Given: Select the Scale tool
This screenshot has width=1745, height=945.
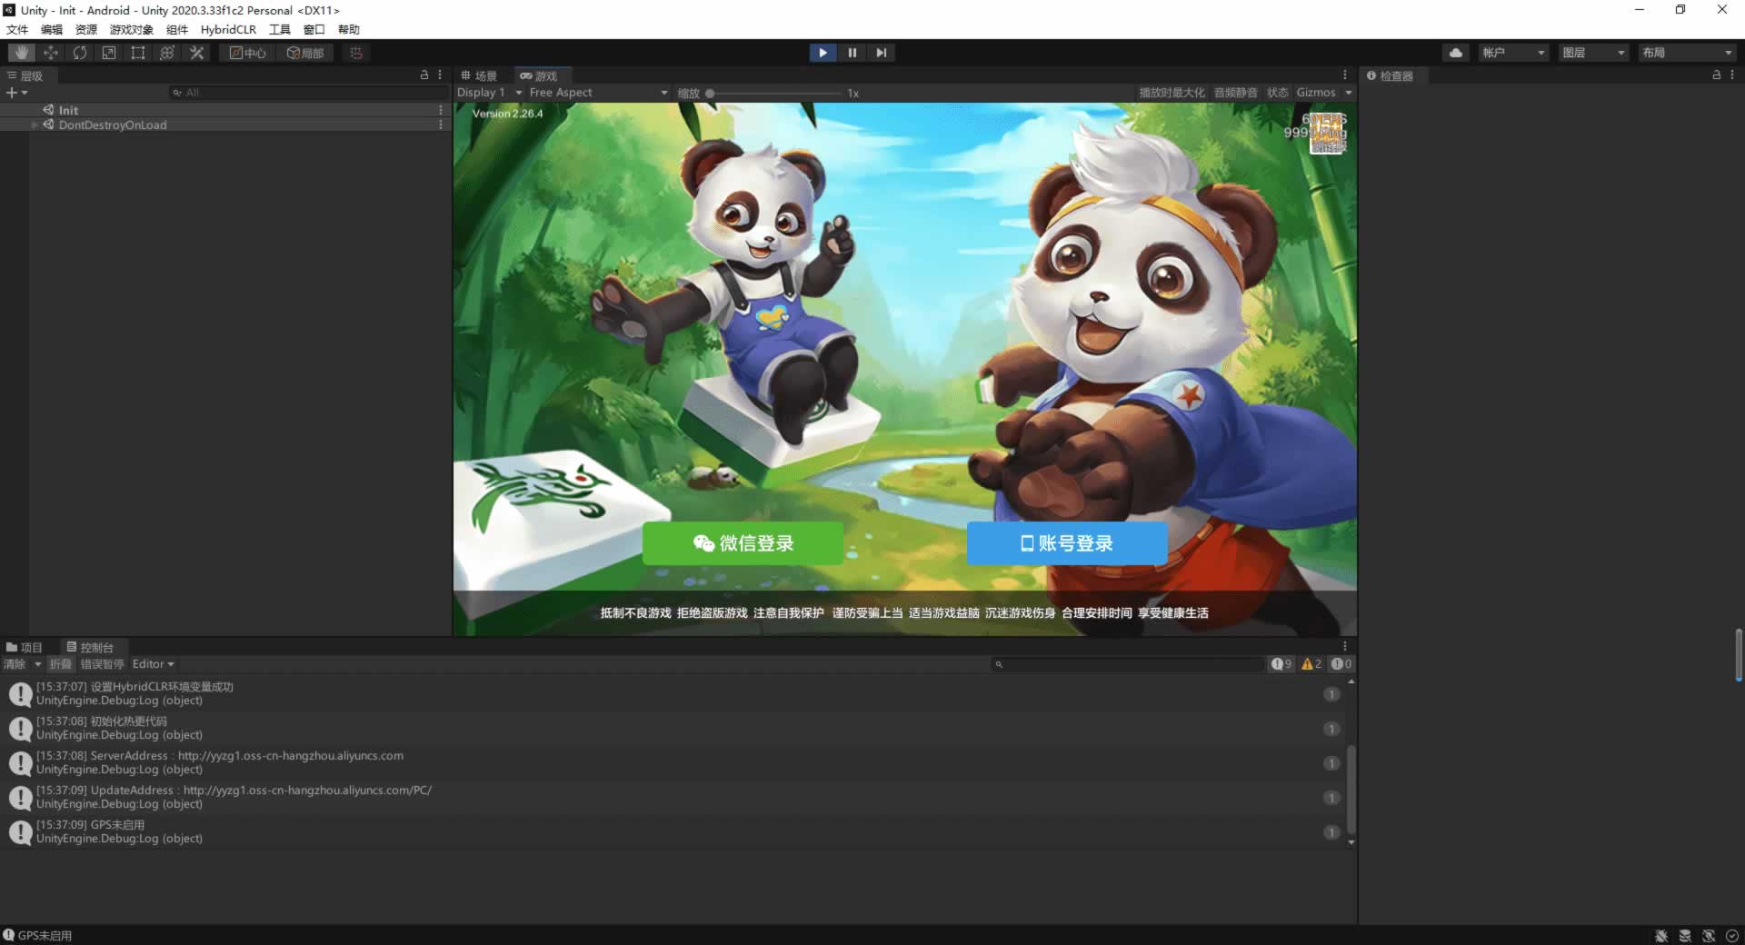Looking at the screenshot, I should pos(109,53).
